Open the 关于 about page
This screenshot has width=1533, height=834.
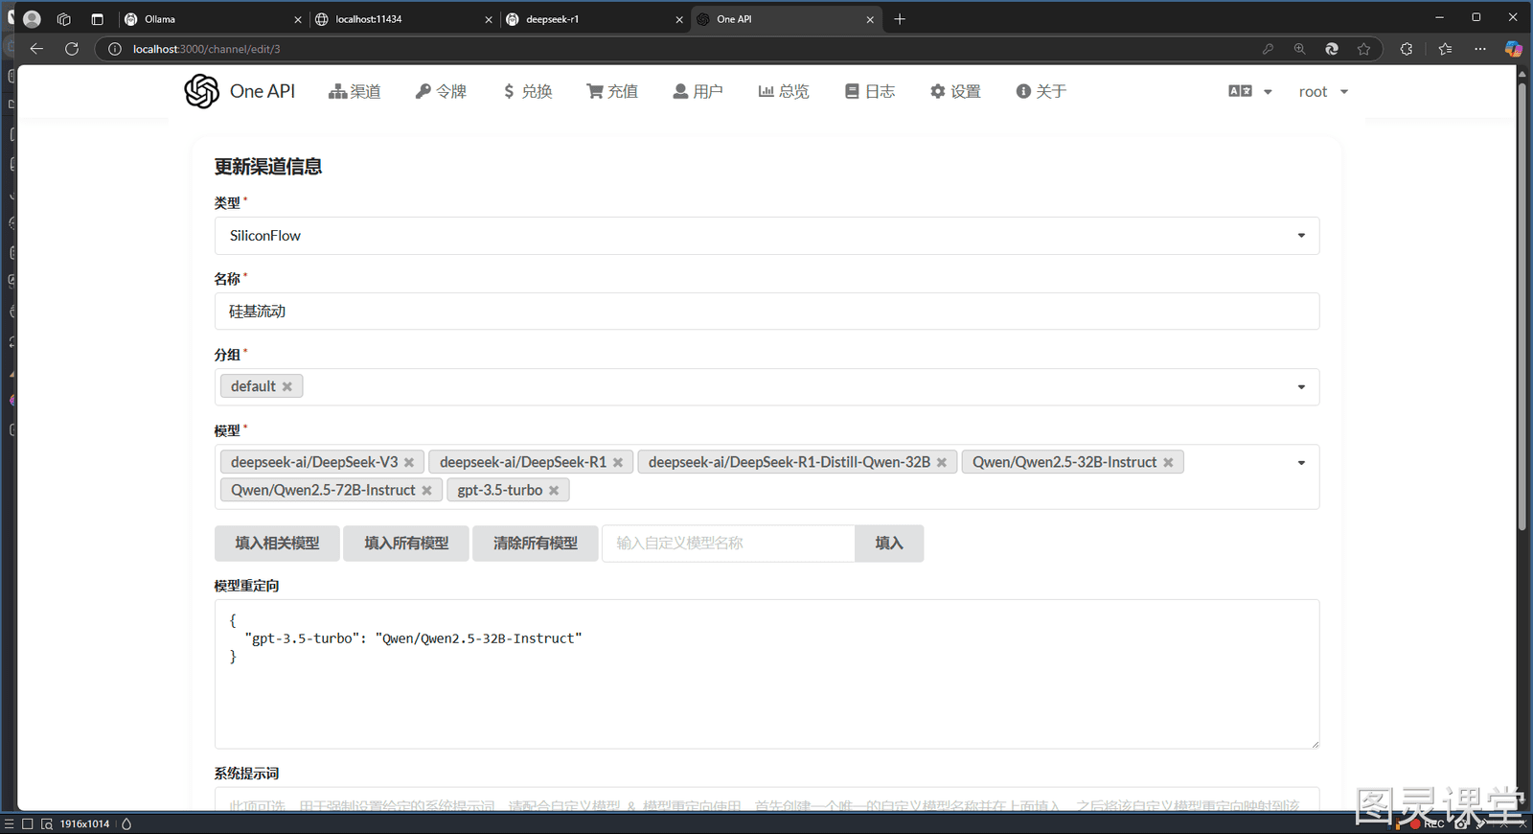[1041, 91]
